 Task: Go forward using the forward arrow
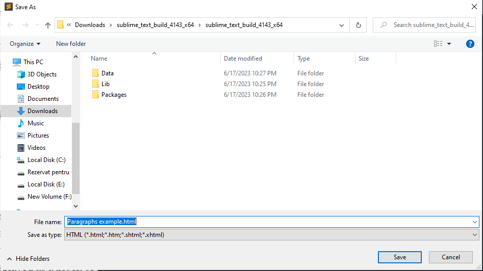pyautogui.click(x=26, y=25)
